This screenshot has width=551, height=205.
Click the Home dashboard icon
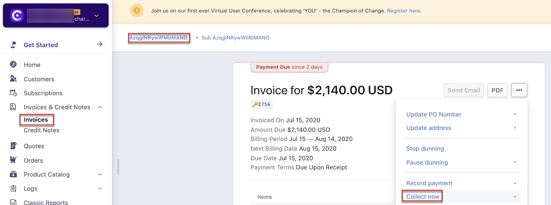point(13,64)
